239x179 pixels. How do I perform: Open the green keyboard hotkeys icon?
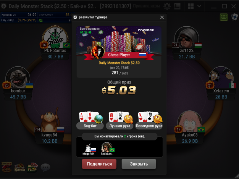(x=224, y=17)
